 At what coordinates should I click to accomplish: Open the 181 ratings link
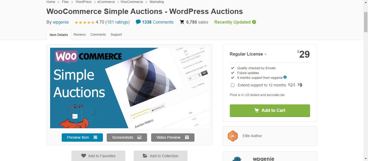click(x=117, y=22)
